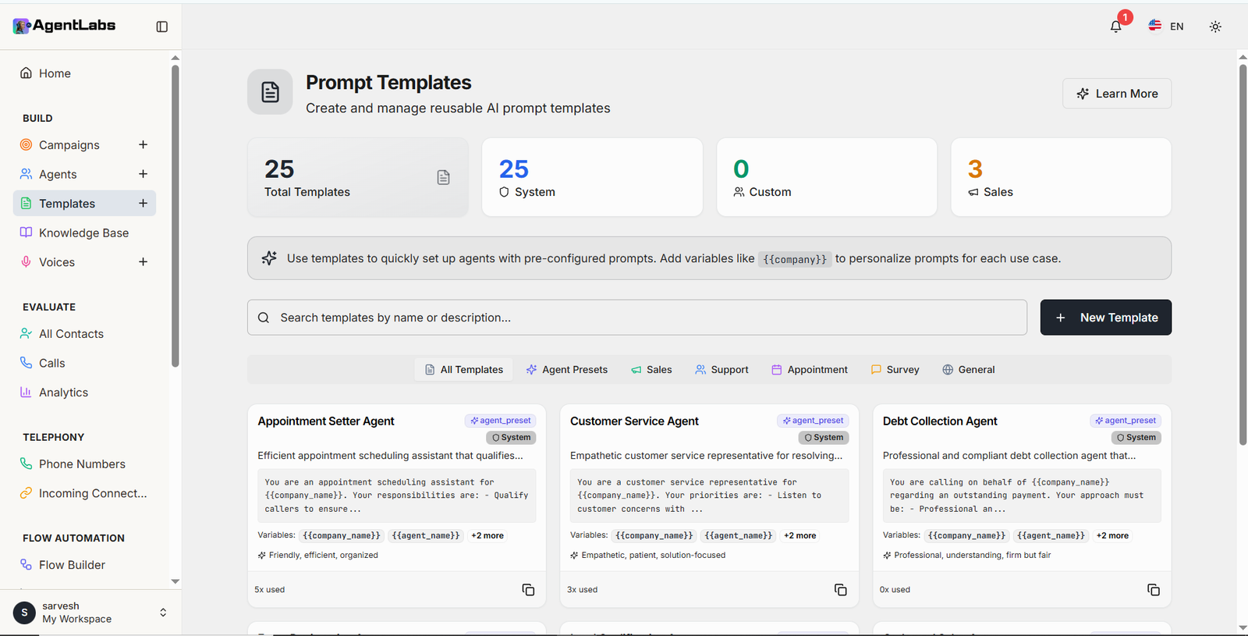Add a new campaign with the plus icon

tap(143, 144)
